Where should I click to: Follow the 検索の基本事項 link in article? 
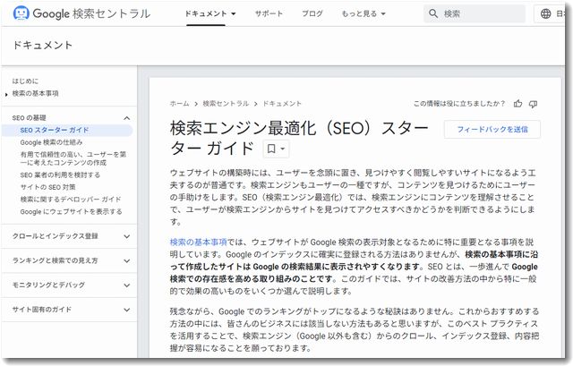(x=198, y=242)
